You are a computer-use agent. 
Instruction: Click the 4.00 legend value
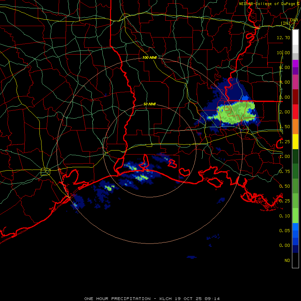click(x=285, y=82)
